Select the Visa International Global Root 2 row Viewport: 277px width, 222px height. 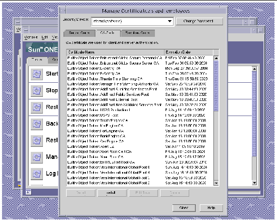tap(140, 183)
